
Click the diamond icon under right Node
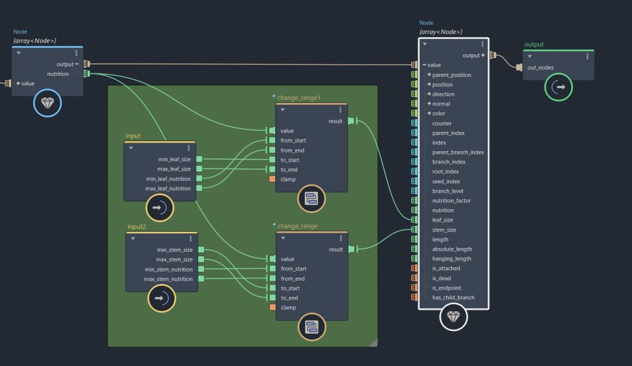coord(454,317)
